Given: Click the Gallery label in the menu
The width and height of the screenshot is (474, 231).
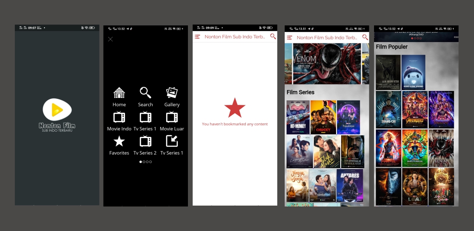Looking at the screenshot, I should tap(172, 105).
